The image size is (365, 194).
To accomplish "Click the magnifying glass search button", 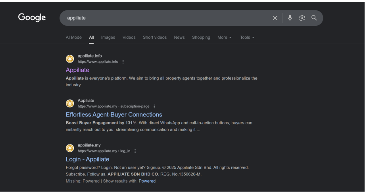I will [x=314, y=18].
